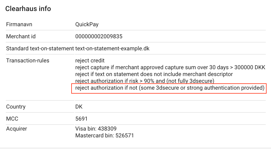Select the Acquirer label

[17, 129]
